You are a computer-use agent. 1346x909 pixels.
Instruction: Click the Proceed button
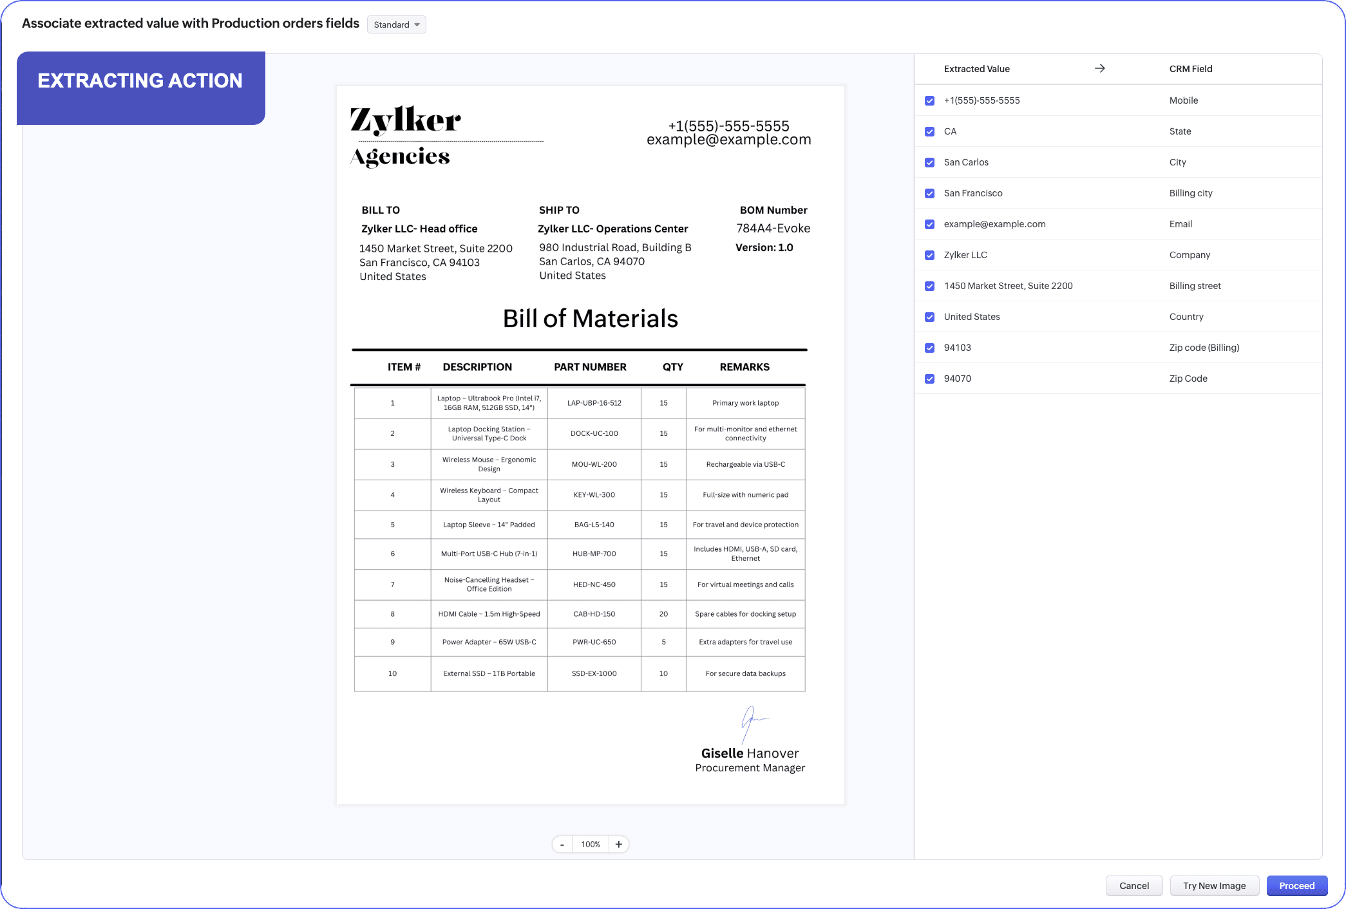[x=1296, y=886]
